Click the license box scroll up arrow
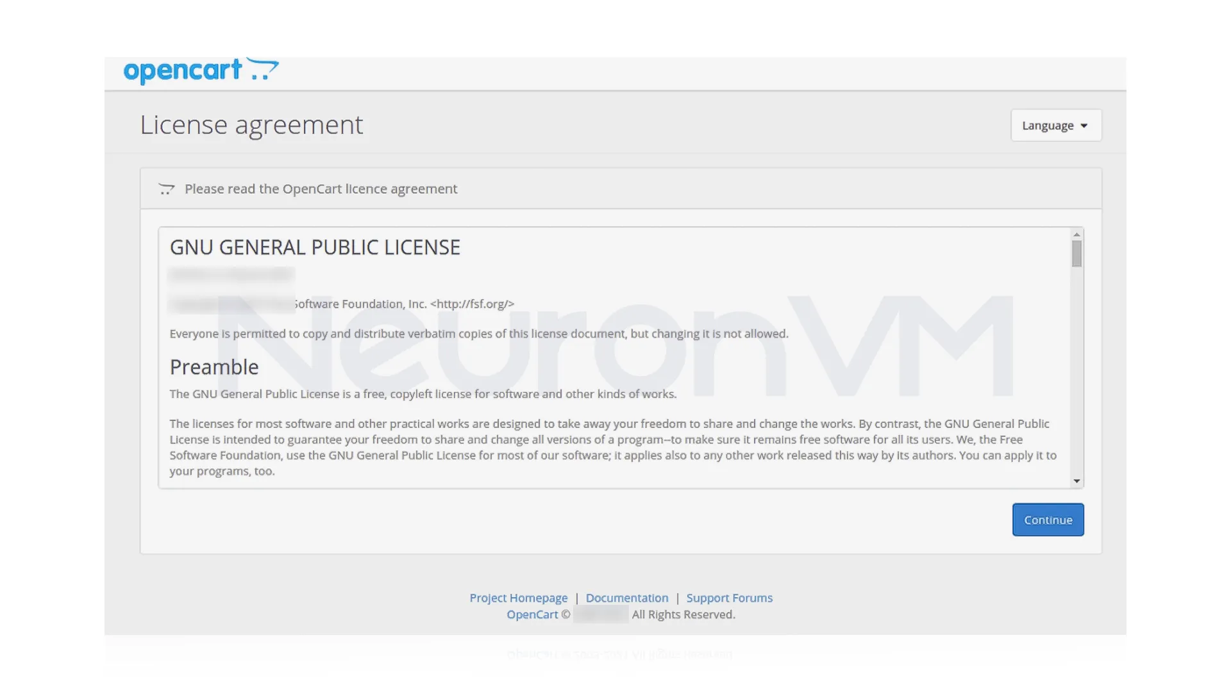 [1076, 234]
